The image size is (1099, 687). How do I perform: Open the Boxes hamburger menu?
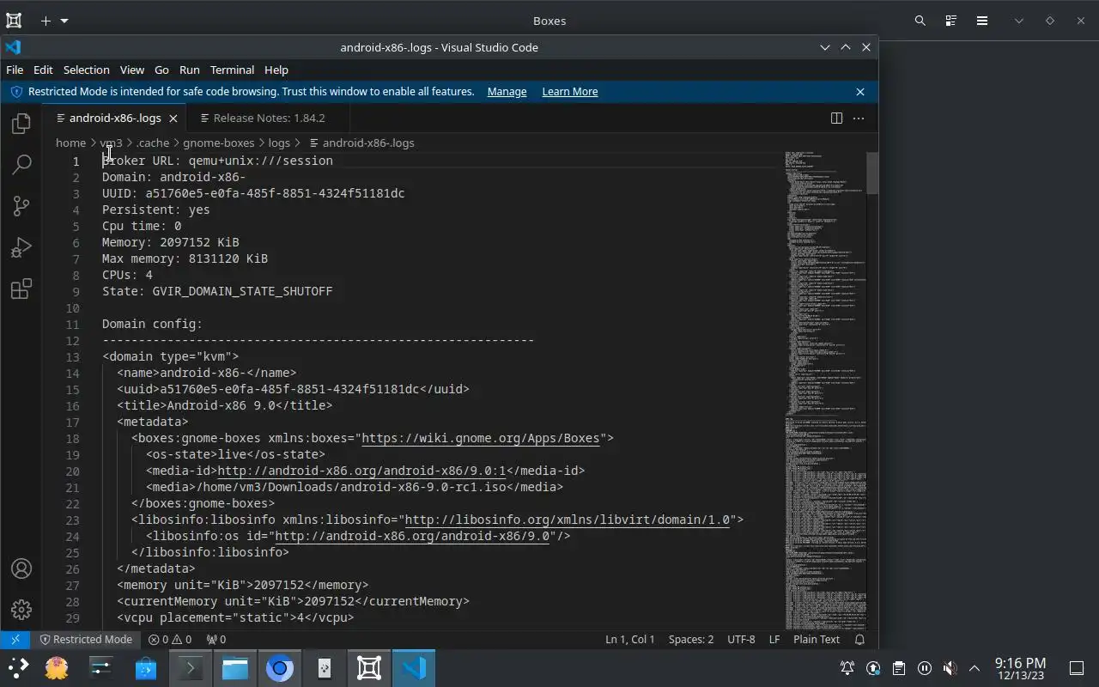(981, 21)
